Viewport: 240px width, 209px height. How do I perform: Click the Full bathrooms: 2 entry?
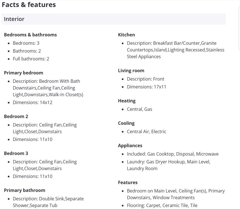[x=31, y=59]
